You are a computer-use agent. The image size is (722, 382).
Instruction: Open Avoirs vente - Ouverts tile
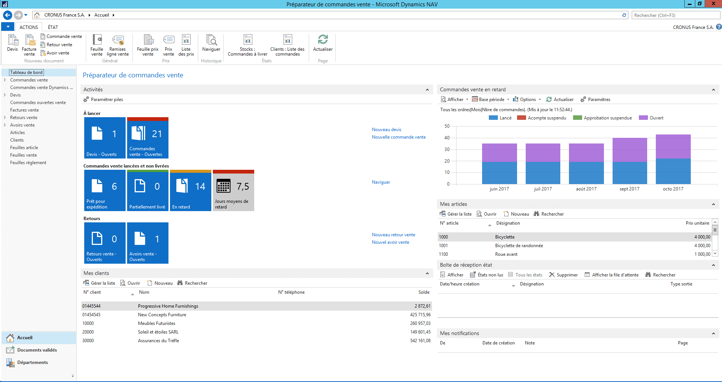coord(148,243)
